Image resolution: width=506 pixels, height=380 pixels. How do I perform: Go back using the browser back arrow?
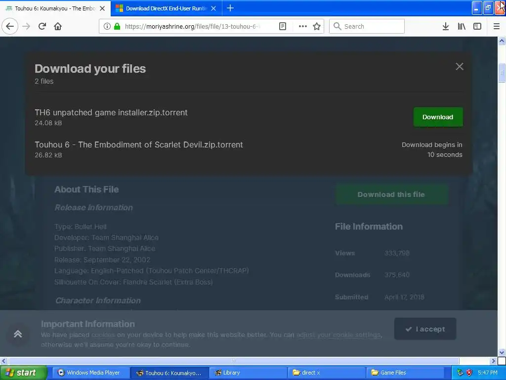[x=10, y=26]
